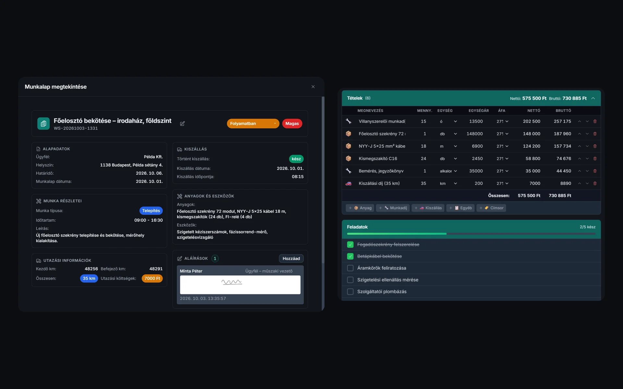
Task: Check Áramkörök feliratozása task
Action: (350, 268)
